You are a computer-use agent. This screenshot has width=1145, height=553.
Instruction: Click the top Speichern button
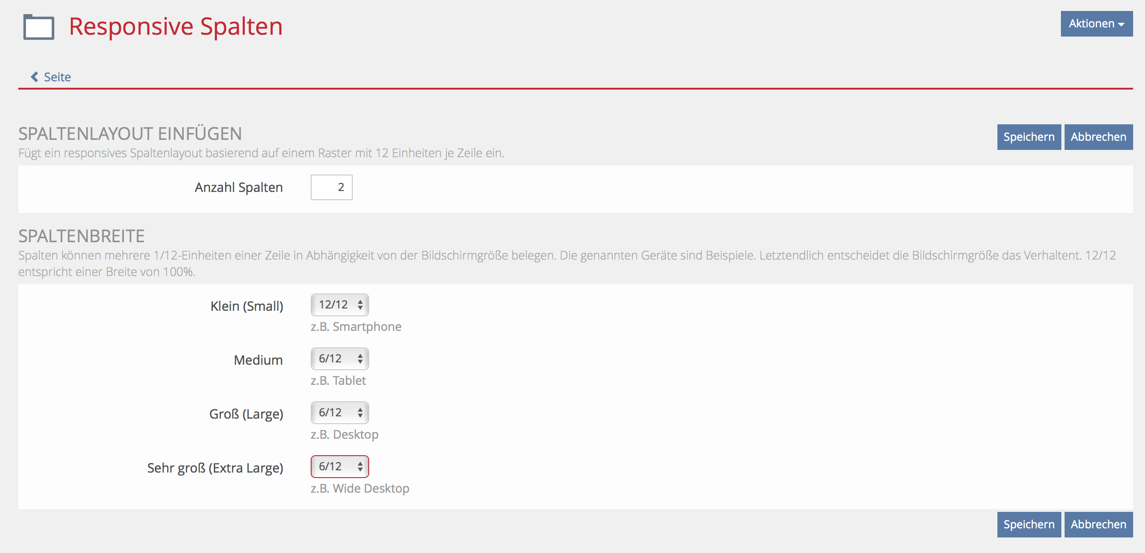(1028, 137)
